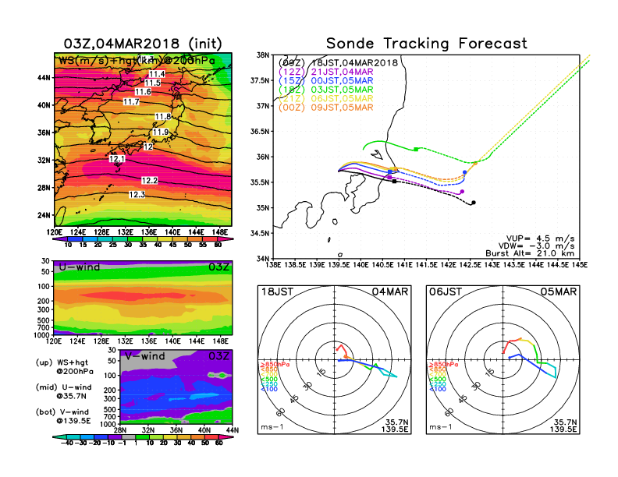Image resolution: width=618 pixels, height=477 pixels.
Task: Click the "12.2" height contour label
Action: click(x=149, y=180)
